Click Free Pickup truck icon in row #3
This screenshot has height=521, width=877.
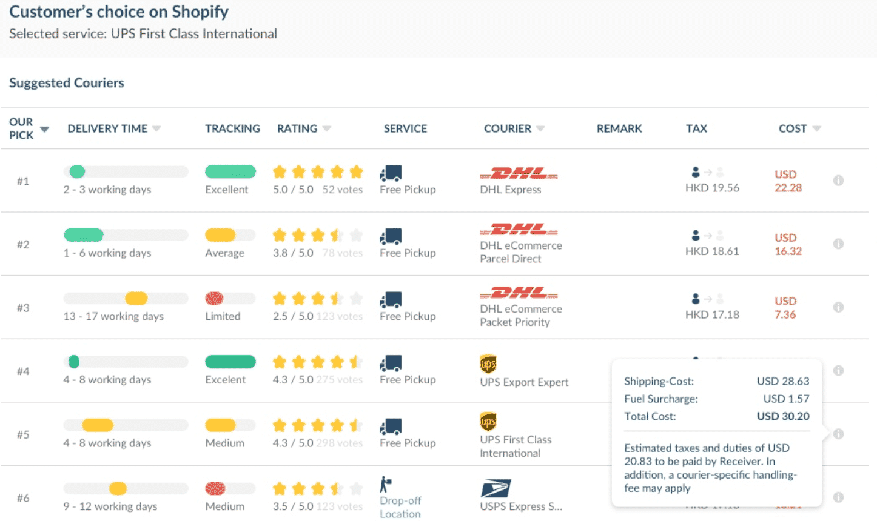391,300
